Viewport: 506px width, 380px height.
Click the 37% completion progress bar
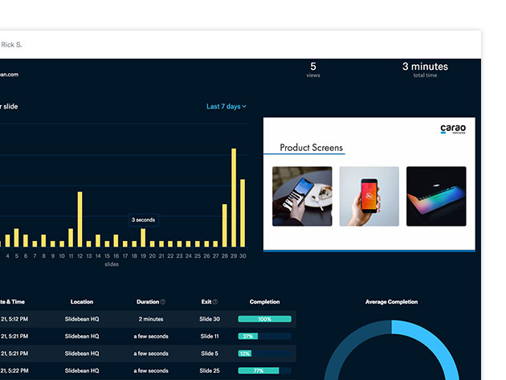pos(264,336)
